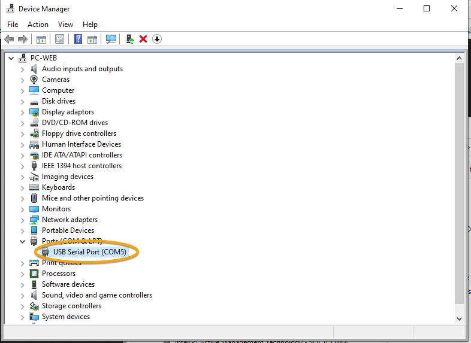Click the Back arrow toolbar icon
The height and width of the screenshot is (343, 471).
pyautogui.click(x=10, y=39)
